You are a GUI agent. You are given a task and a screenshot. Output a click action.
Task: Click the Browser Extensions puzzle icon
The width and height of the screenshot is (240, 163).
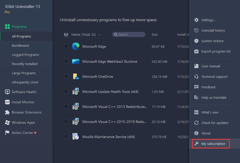tap(7, 112)
